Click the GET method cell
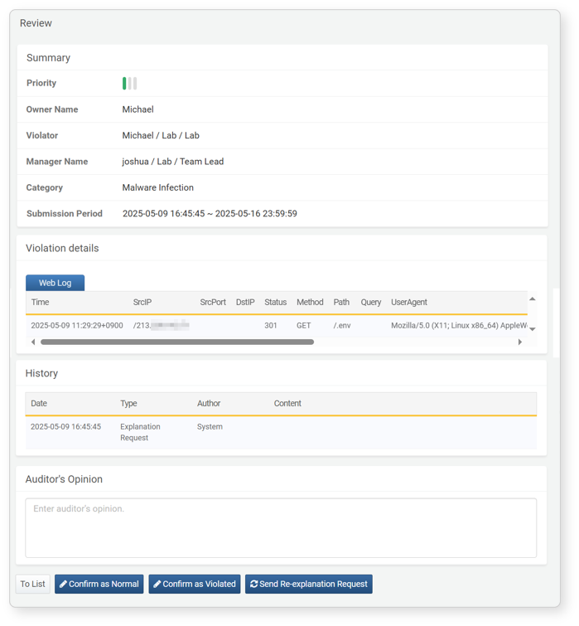This screenshot has width=579, height=626. point(303,325)
